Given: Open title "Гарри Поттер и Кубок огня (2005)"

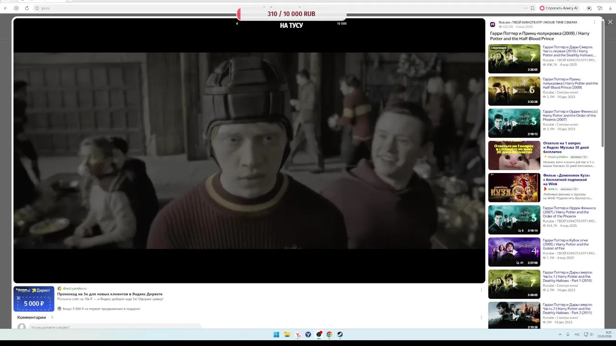Looking at the screenshot, I should (566, 244).
